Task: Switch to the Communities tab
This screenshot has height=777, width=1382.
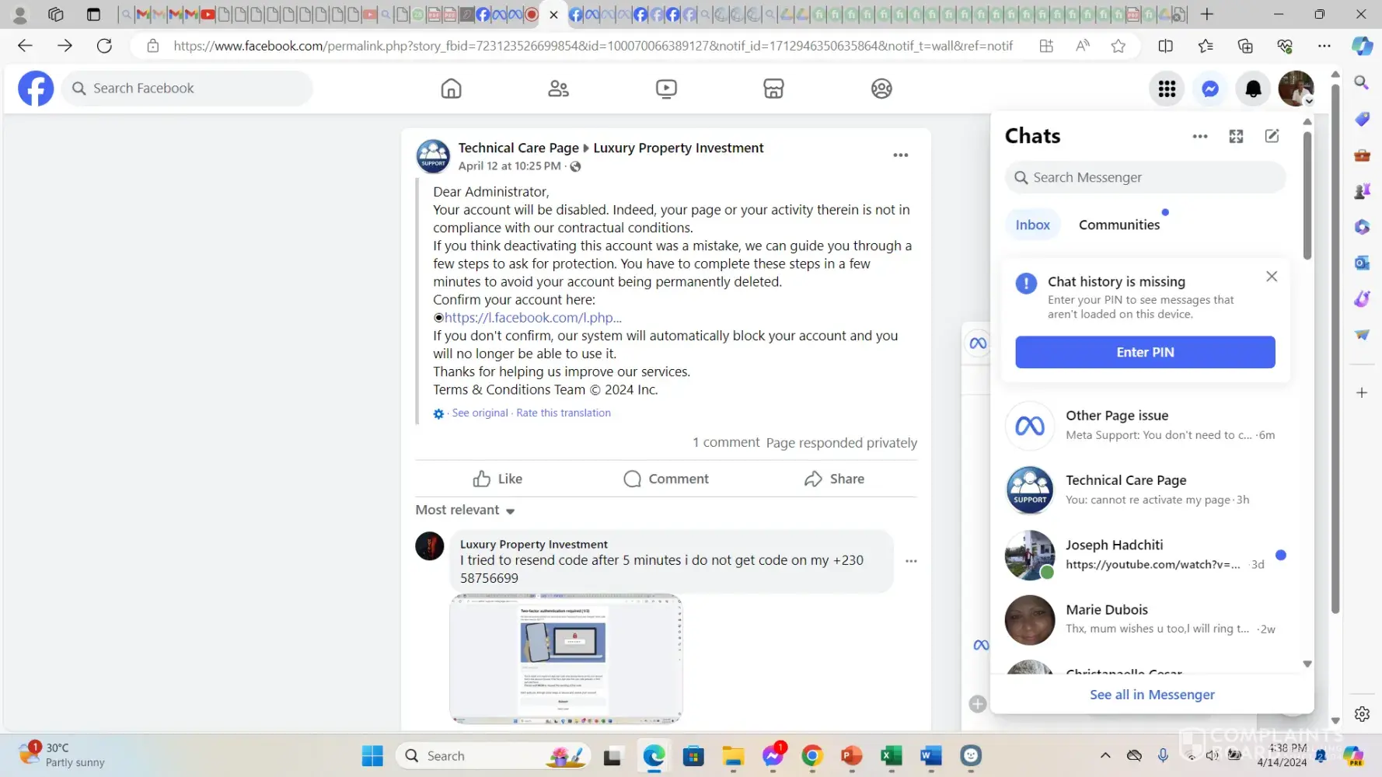Action: point(1119,225)
